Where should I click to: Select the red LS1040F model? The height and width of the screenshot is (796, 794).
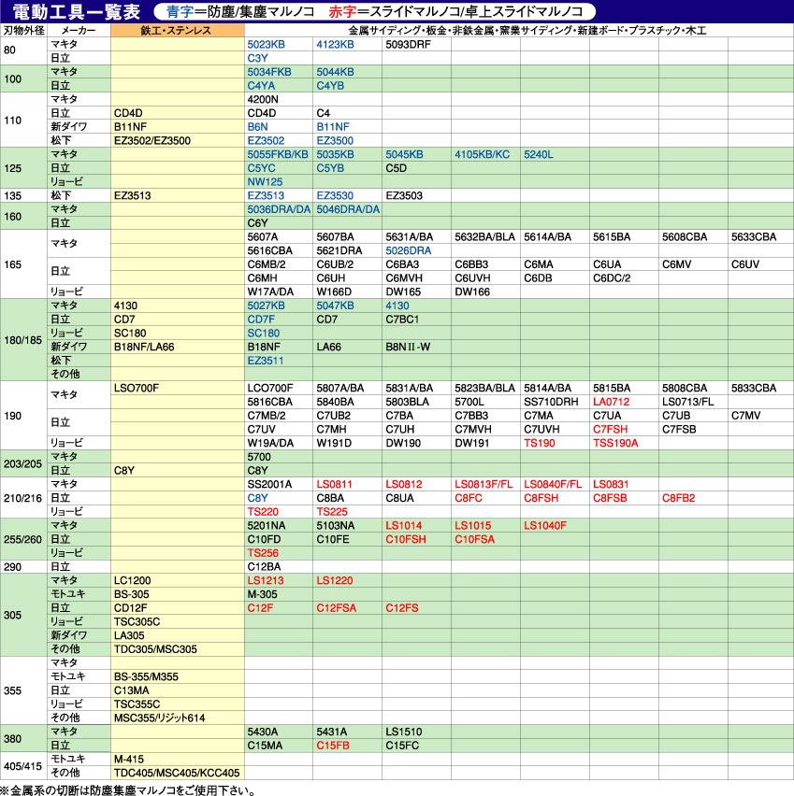[x=545, y=525]
